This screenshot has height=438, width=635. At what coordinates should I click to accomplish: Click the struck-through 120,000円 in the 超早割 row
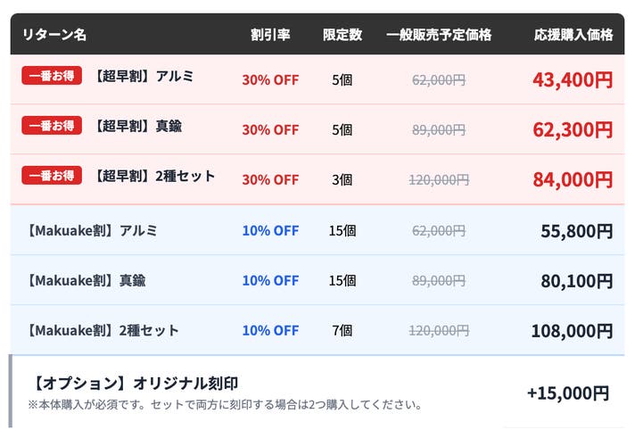[x=439, y=179]
